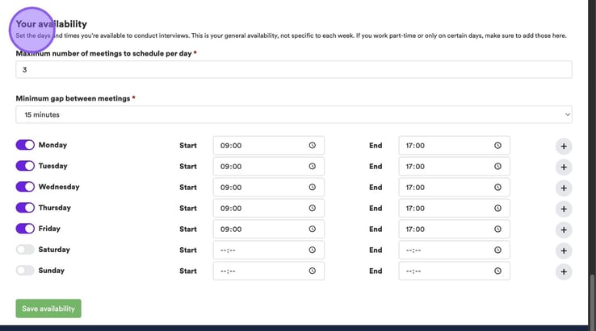Open the Minimum gap between meetings dropdown
This screenshot has width=596, height=331.
click(294, 114)
